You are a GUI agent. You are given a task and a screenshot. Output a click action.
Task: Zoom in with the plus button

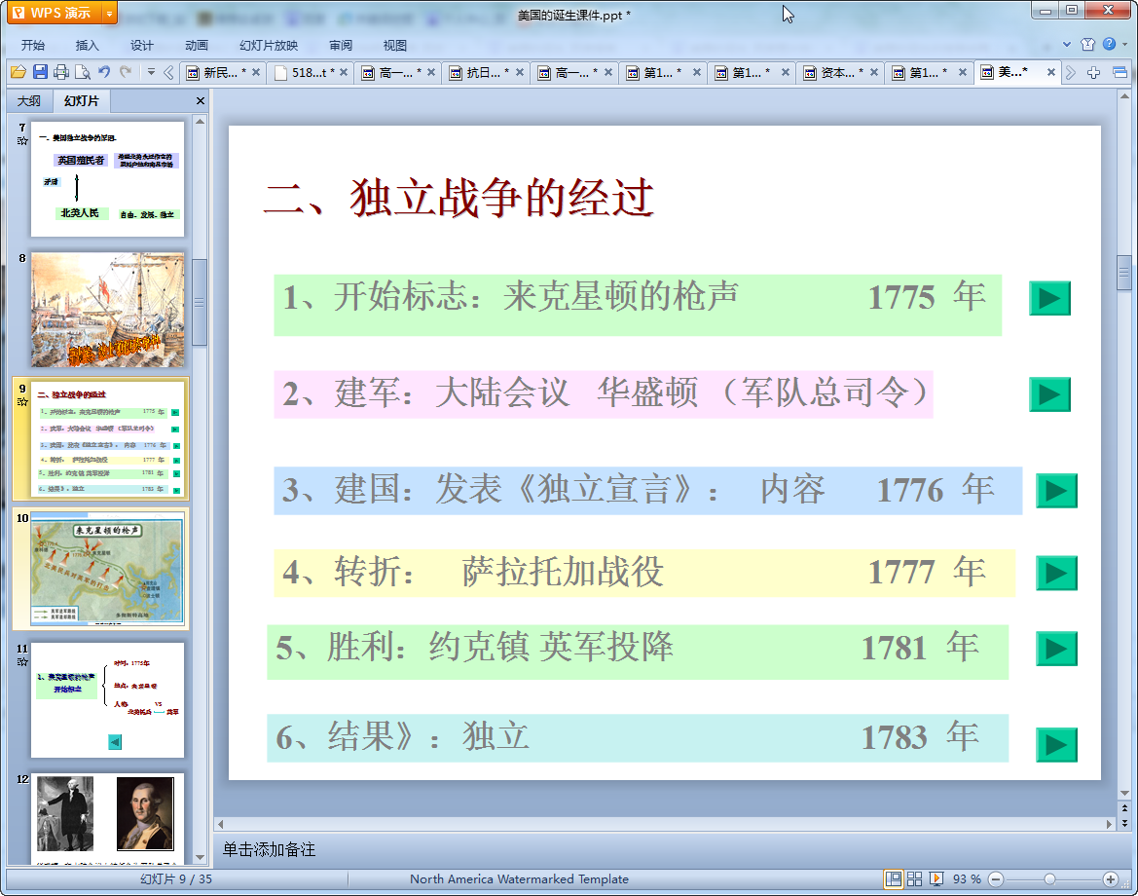pos(1110,879)
